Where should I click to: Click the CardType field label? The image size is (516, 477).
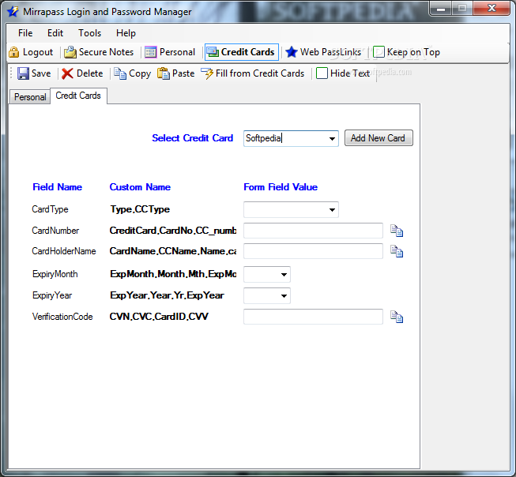[x=50, y=209]
